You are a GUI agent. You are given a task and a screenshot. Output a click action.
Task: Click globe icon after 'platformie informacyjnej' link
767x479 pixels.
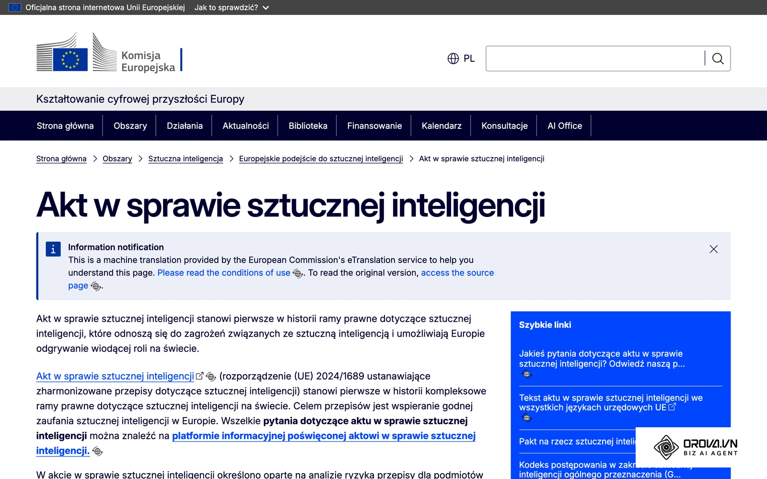97,451
